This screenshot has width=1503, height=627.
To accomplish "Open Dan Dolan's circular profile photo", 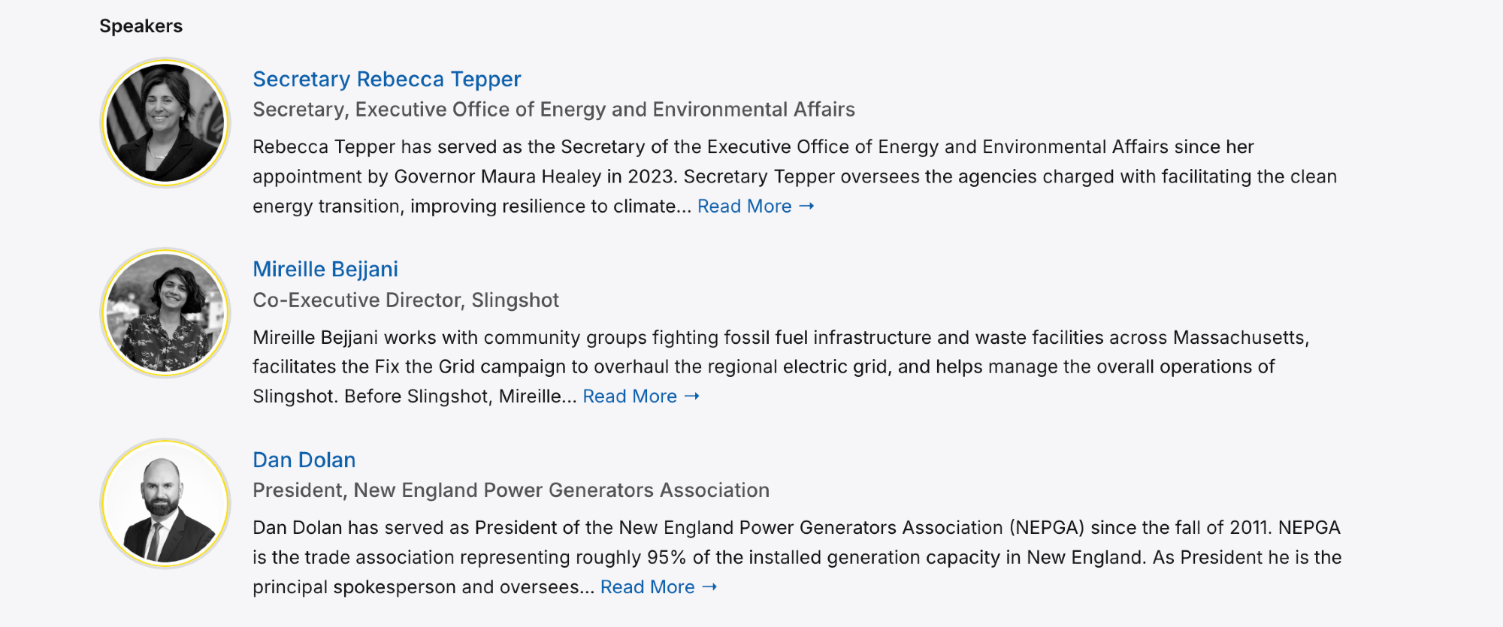I will point(165,503).
